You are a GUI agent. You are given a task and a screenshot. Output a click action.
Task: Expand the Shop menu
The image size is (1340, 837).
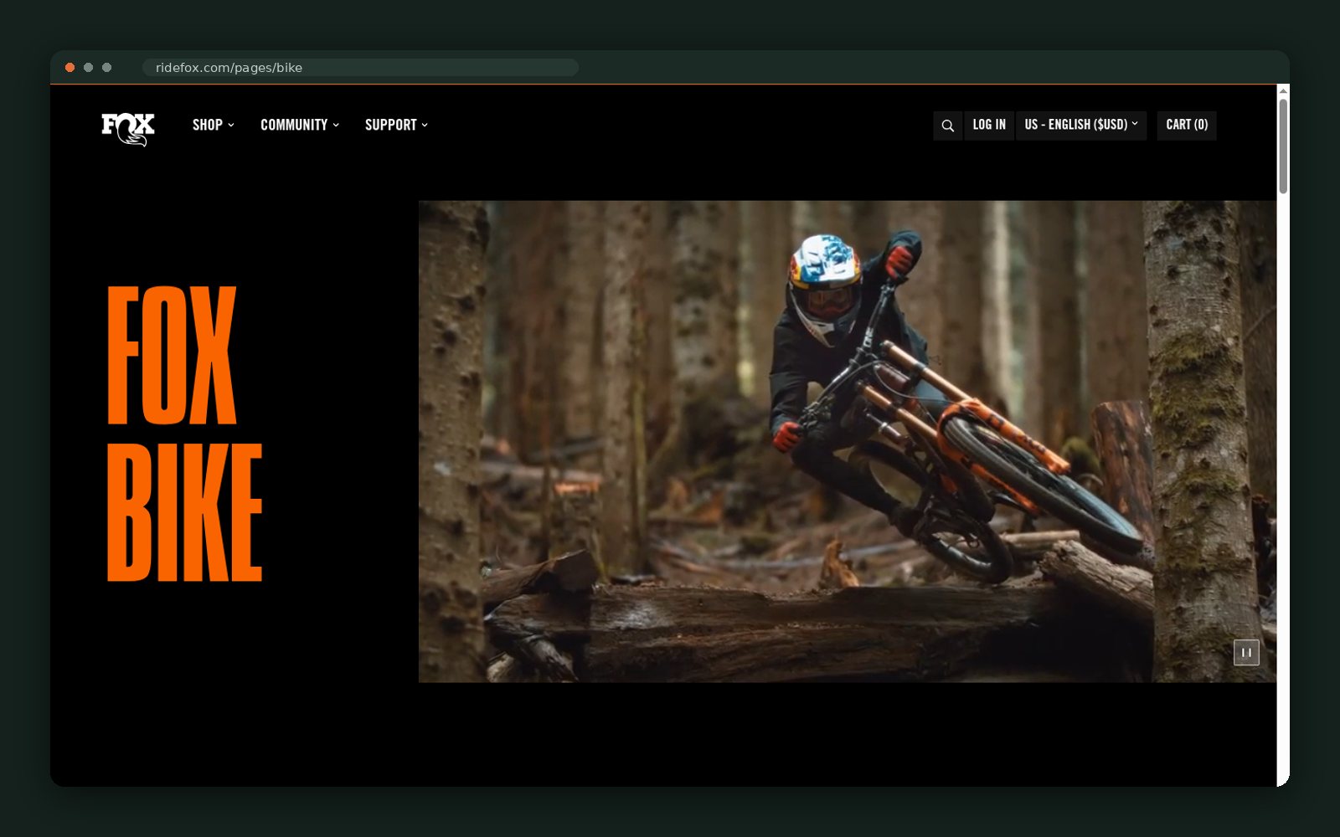click(x=214, y=125)
